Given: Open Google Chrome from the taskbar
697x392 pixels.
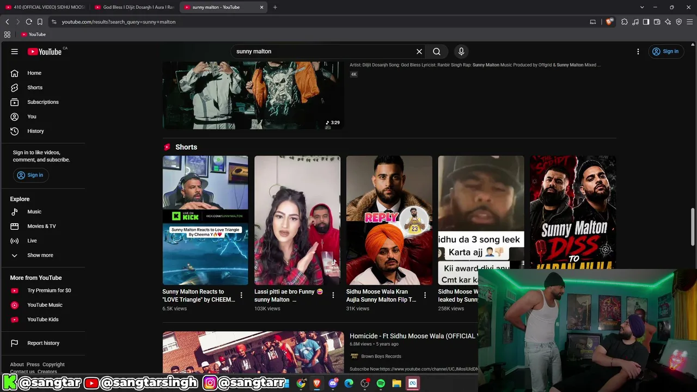Looking at the screenshot, I should (301, 383).
